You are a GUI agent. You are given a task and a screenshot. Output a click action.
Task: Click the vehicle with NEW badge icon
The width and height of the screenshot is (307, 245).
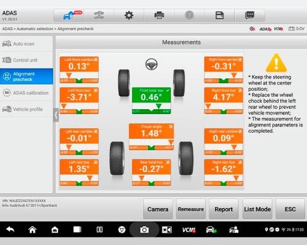point(72,15)
